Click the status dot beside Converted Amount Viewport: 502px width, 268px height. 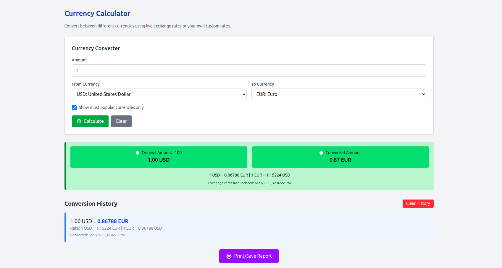(321, 153)
